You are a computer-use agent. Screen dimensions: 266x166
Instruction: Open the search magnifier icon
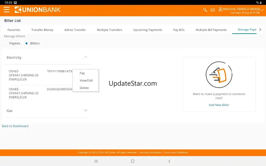coord(205,10)
